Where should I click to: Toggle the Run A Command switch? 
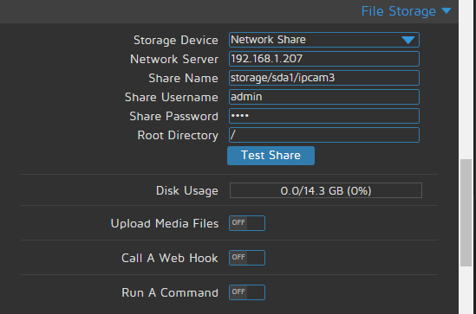point(247,292)
